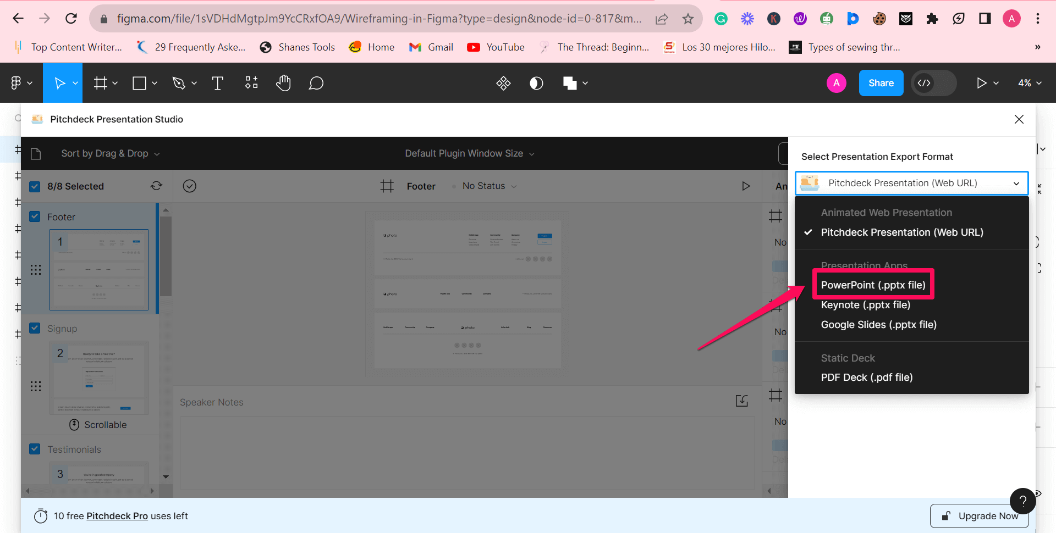
Task: Expand the boolean groups dropdown arrow
Action: click(585, 83)
